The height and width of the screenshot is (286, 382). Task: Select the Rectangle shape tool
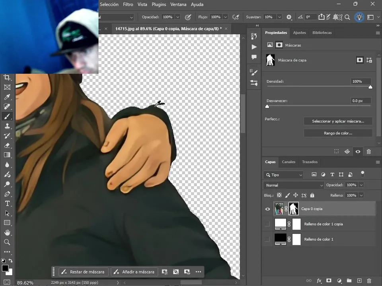tap(7, 223)
